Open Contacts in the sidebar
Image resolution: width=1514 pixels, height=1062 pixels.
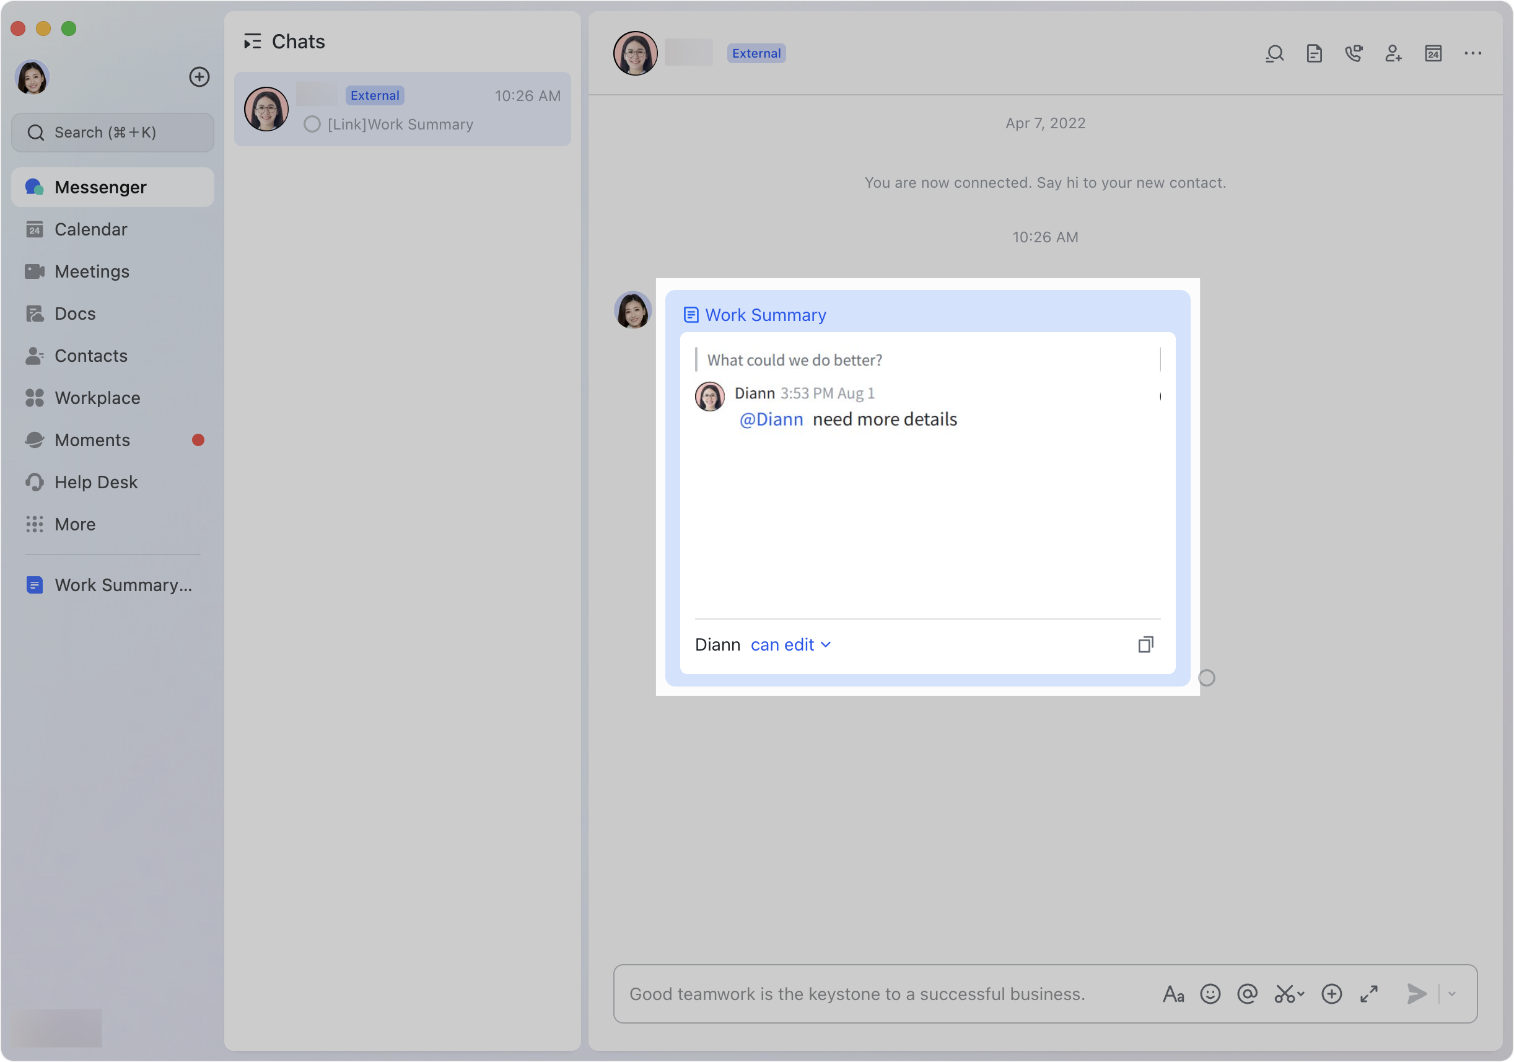113,356
